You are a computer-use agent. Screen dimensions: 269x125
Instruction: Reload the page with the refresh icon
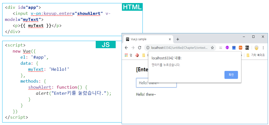(140, 48)
